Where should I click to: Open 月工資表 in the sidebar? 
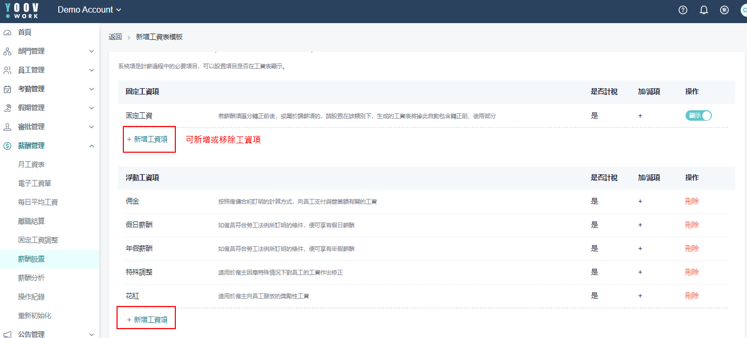pyautogui.click(x=31, y=165)
